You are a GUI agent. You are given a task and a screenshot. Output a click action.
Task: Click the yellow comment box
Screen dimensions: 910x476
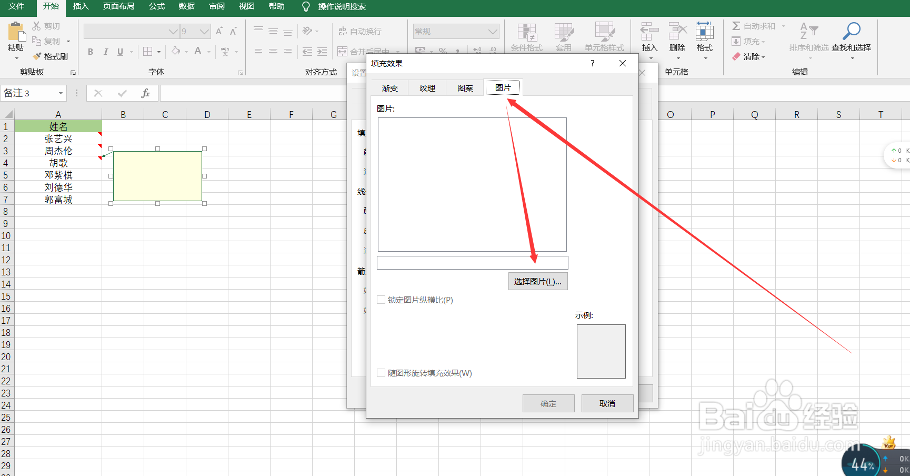point(157,176)
